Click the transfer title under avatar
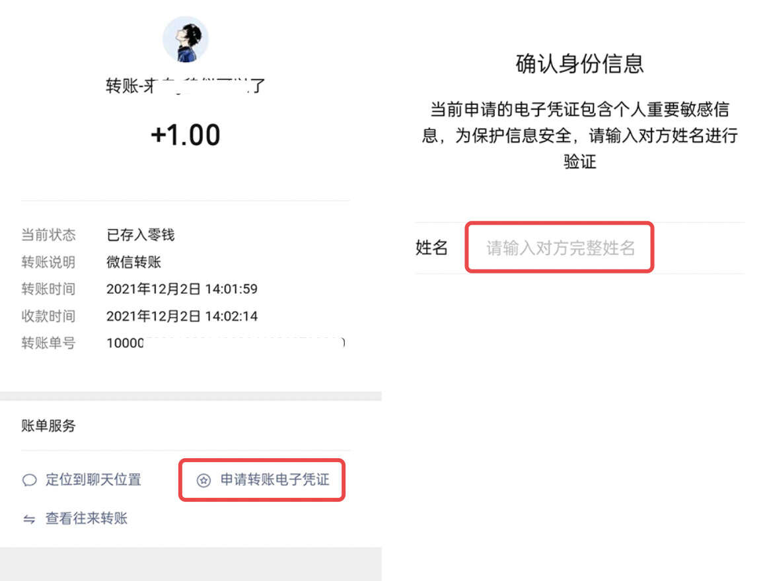 [186, 86]
